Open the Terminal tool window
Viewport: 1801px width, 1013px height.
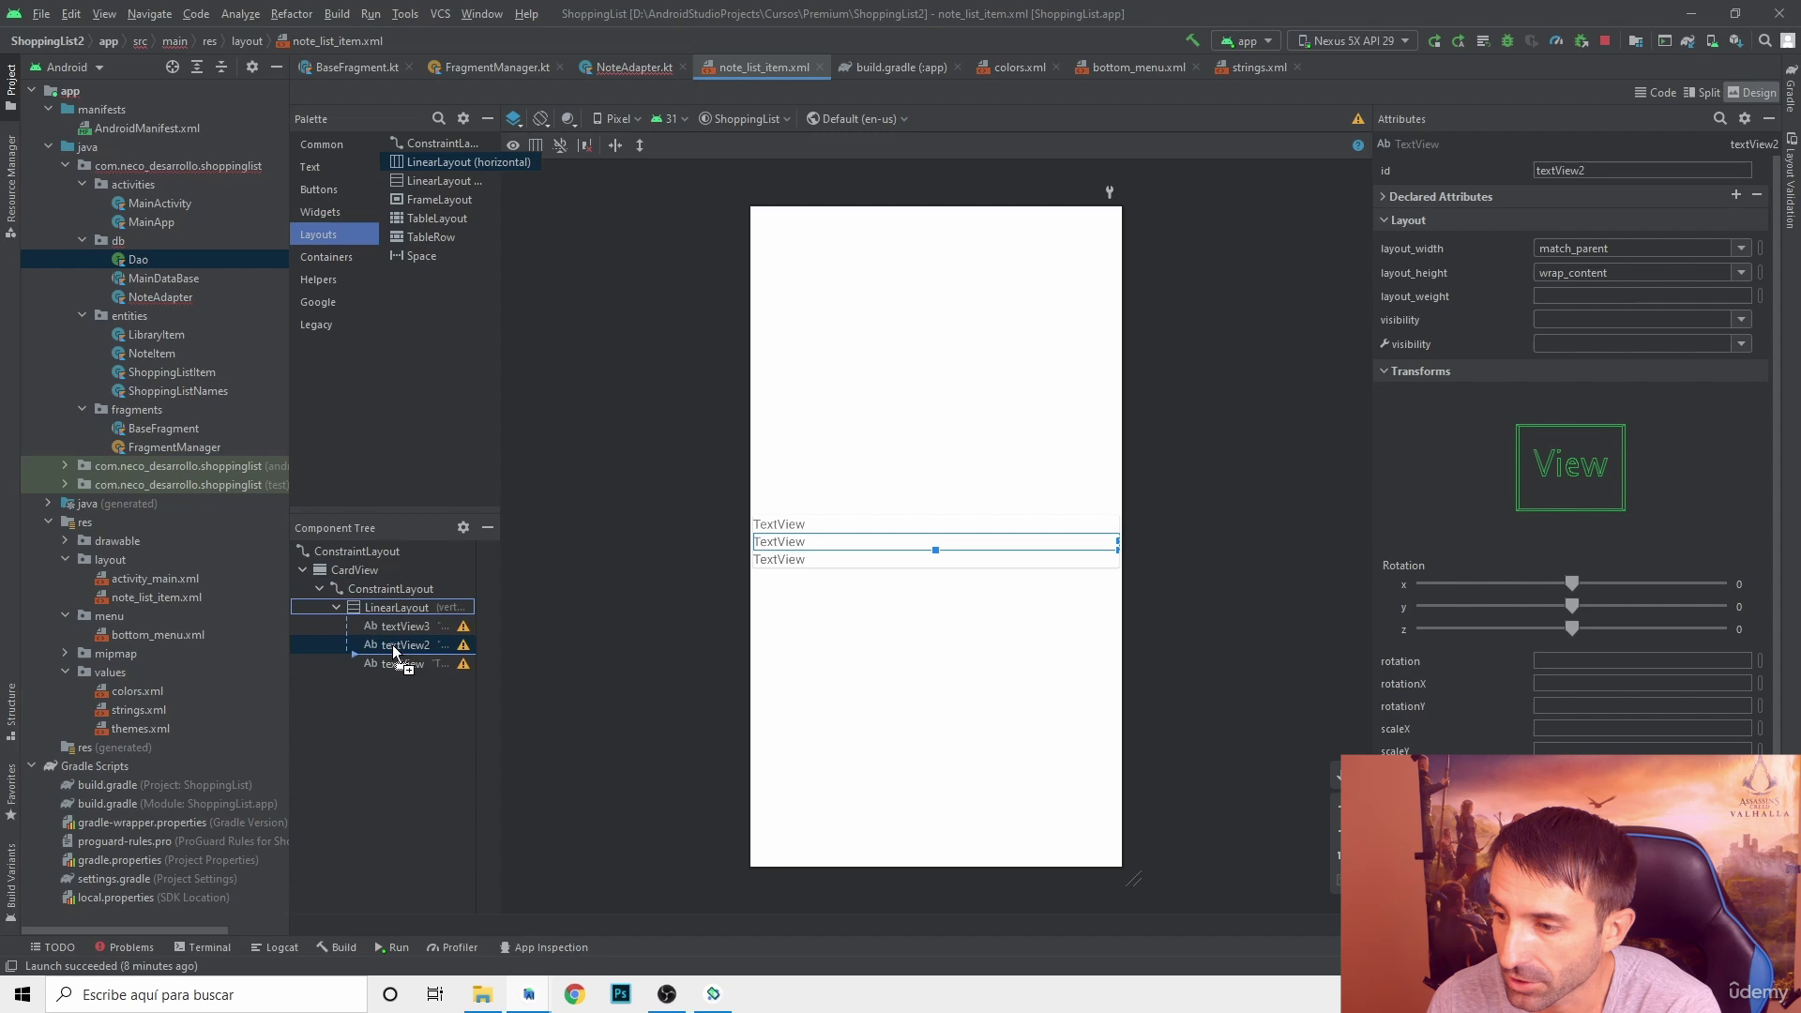[202, 947]
